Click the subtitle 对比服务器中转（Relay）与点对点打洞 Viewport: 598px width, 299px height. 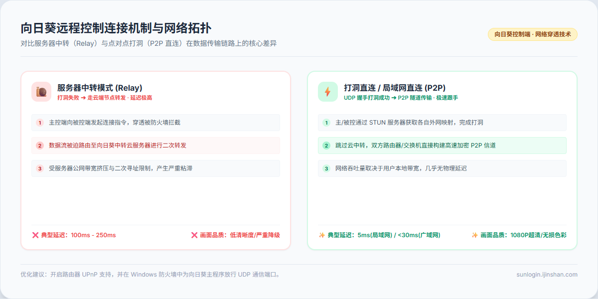coord(149,43)
